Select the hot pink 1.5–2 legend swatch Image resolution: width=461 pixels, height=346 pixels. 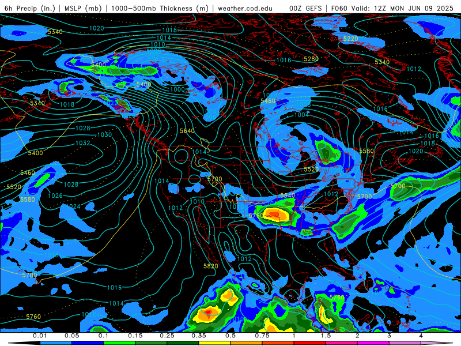coord(342,343)
